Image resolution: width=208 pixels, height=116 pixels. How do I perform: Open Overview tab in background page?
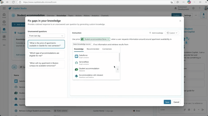pos(51,16)
